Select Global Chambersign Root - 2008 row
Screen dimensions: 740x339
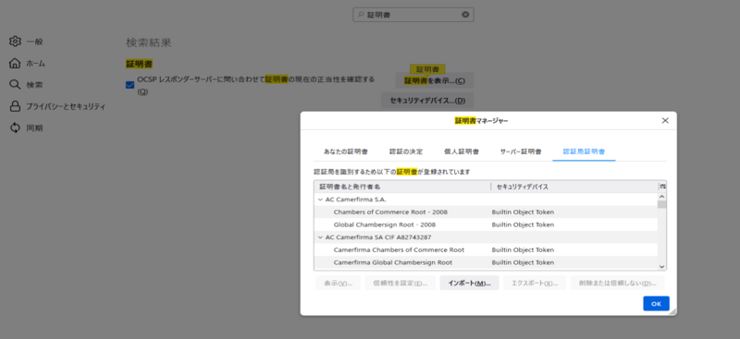click(x=486, y=224)
